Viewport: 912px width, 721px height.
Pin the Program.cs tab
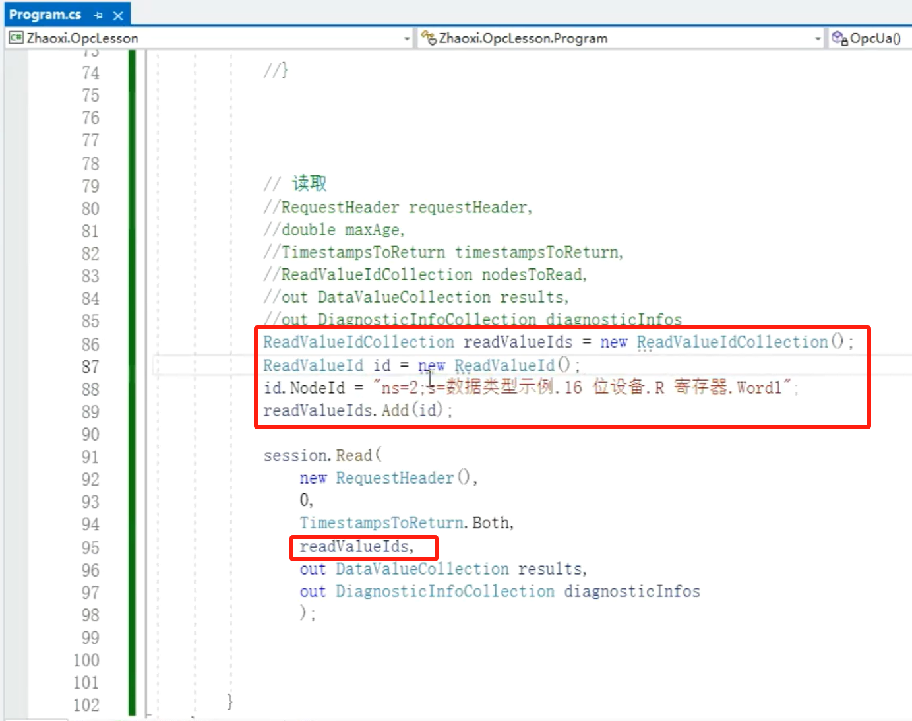(98, 15)
